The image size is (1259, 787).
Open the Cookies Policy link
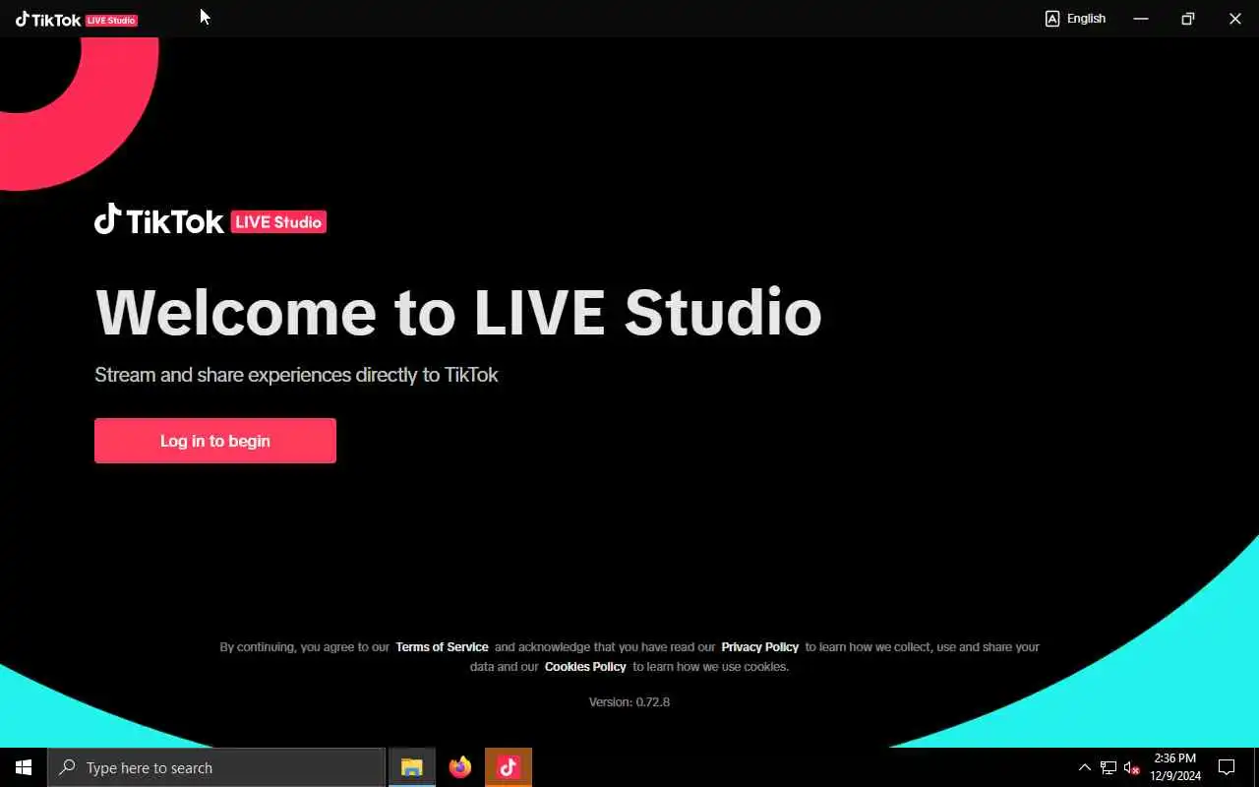(585, 667)
